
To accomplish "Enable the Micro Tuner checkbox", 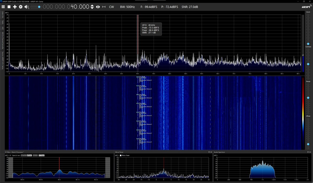I will [121, 155].
